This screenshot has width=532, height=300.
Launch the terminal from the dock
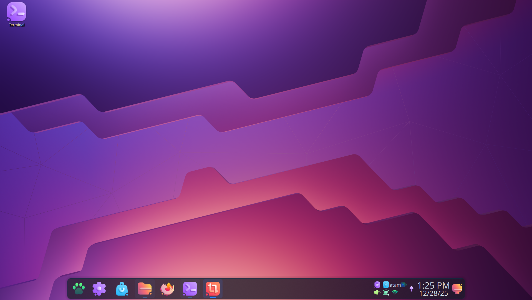[x=190, y=289]
